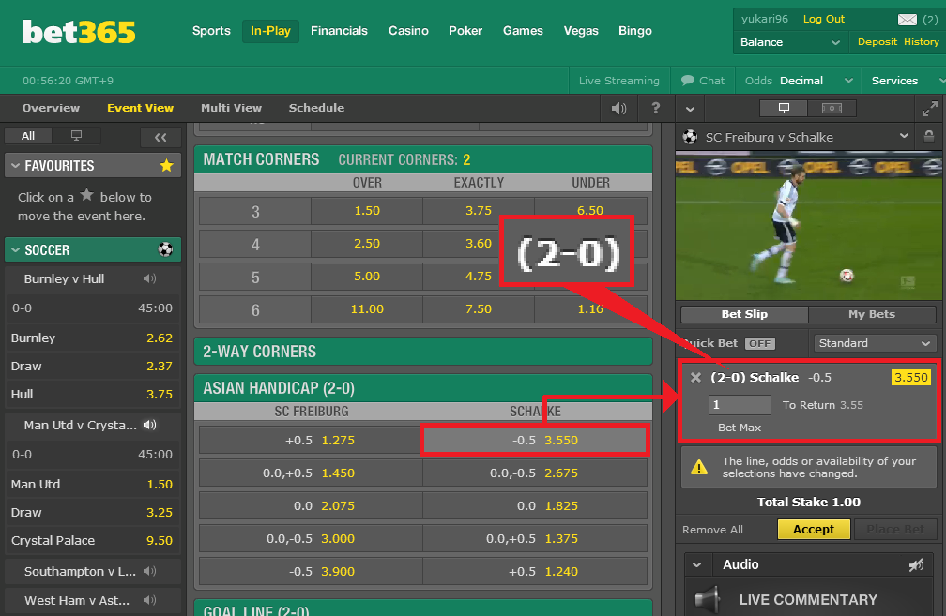
Task: Open the help question mark icon
Action: tap(656, 108)
